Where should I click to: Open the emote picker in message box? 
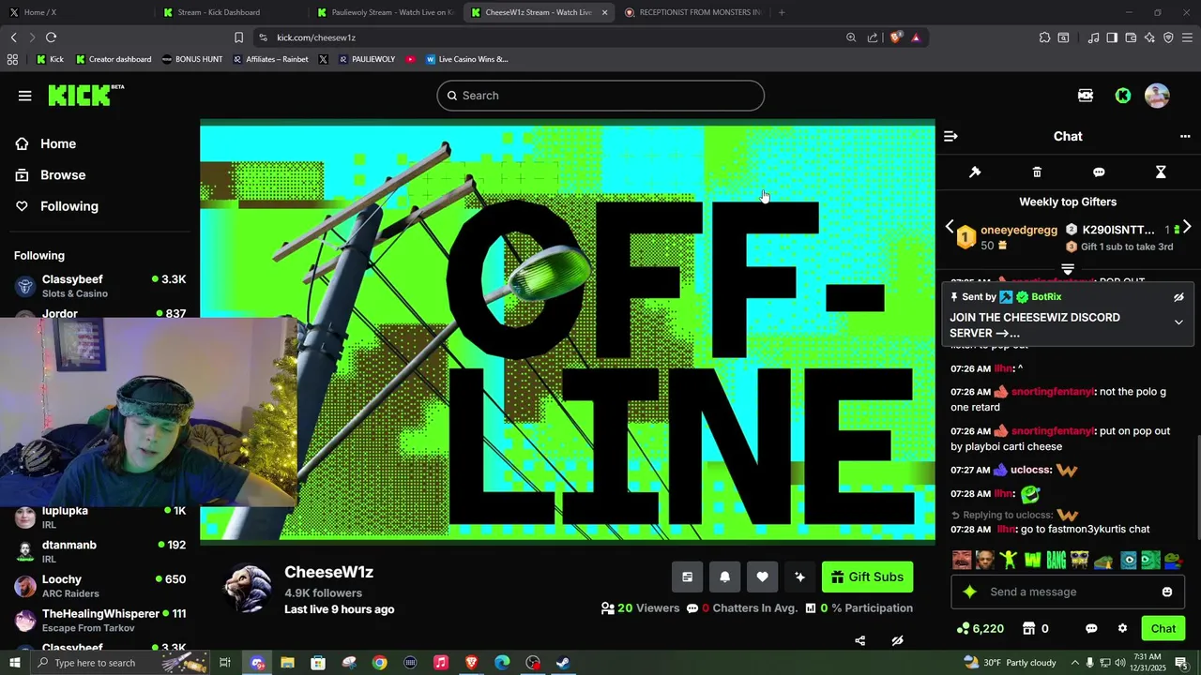coord(1167,592)
